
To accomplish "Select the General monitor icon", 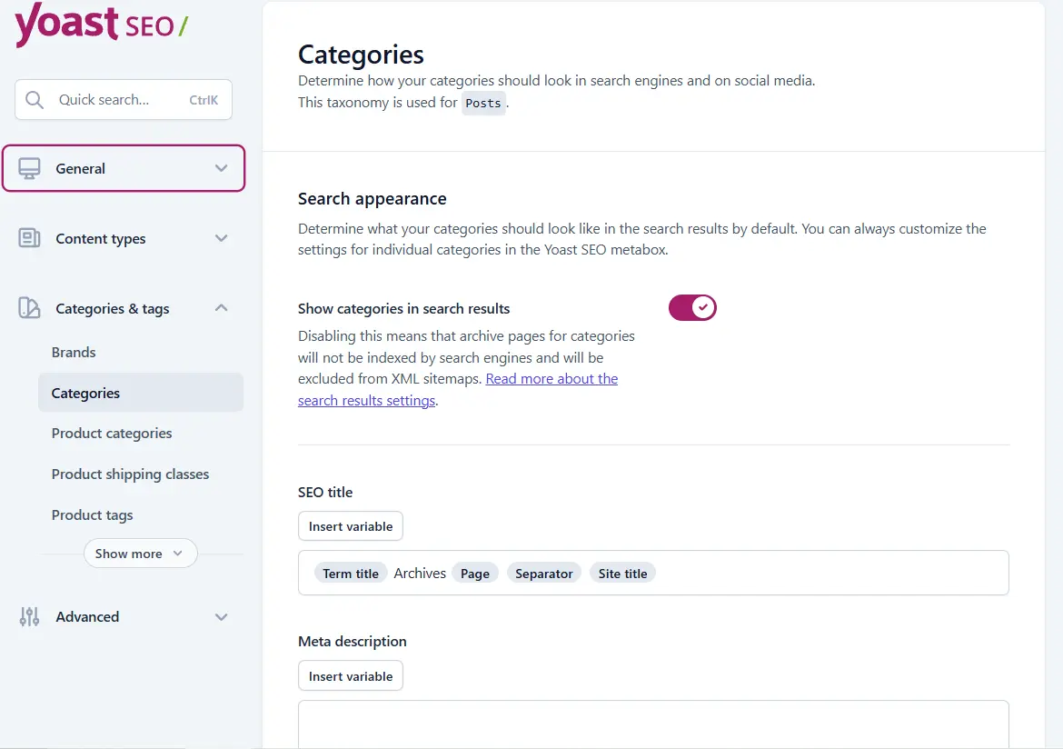I will pos(31,168).
